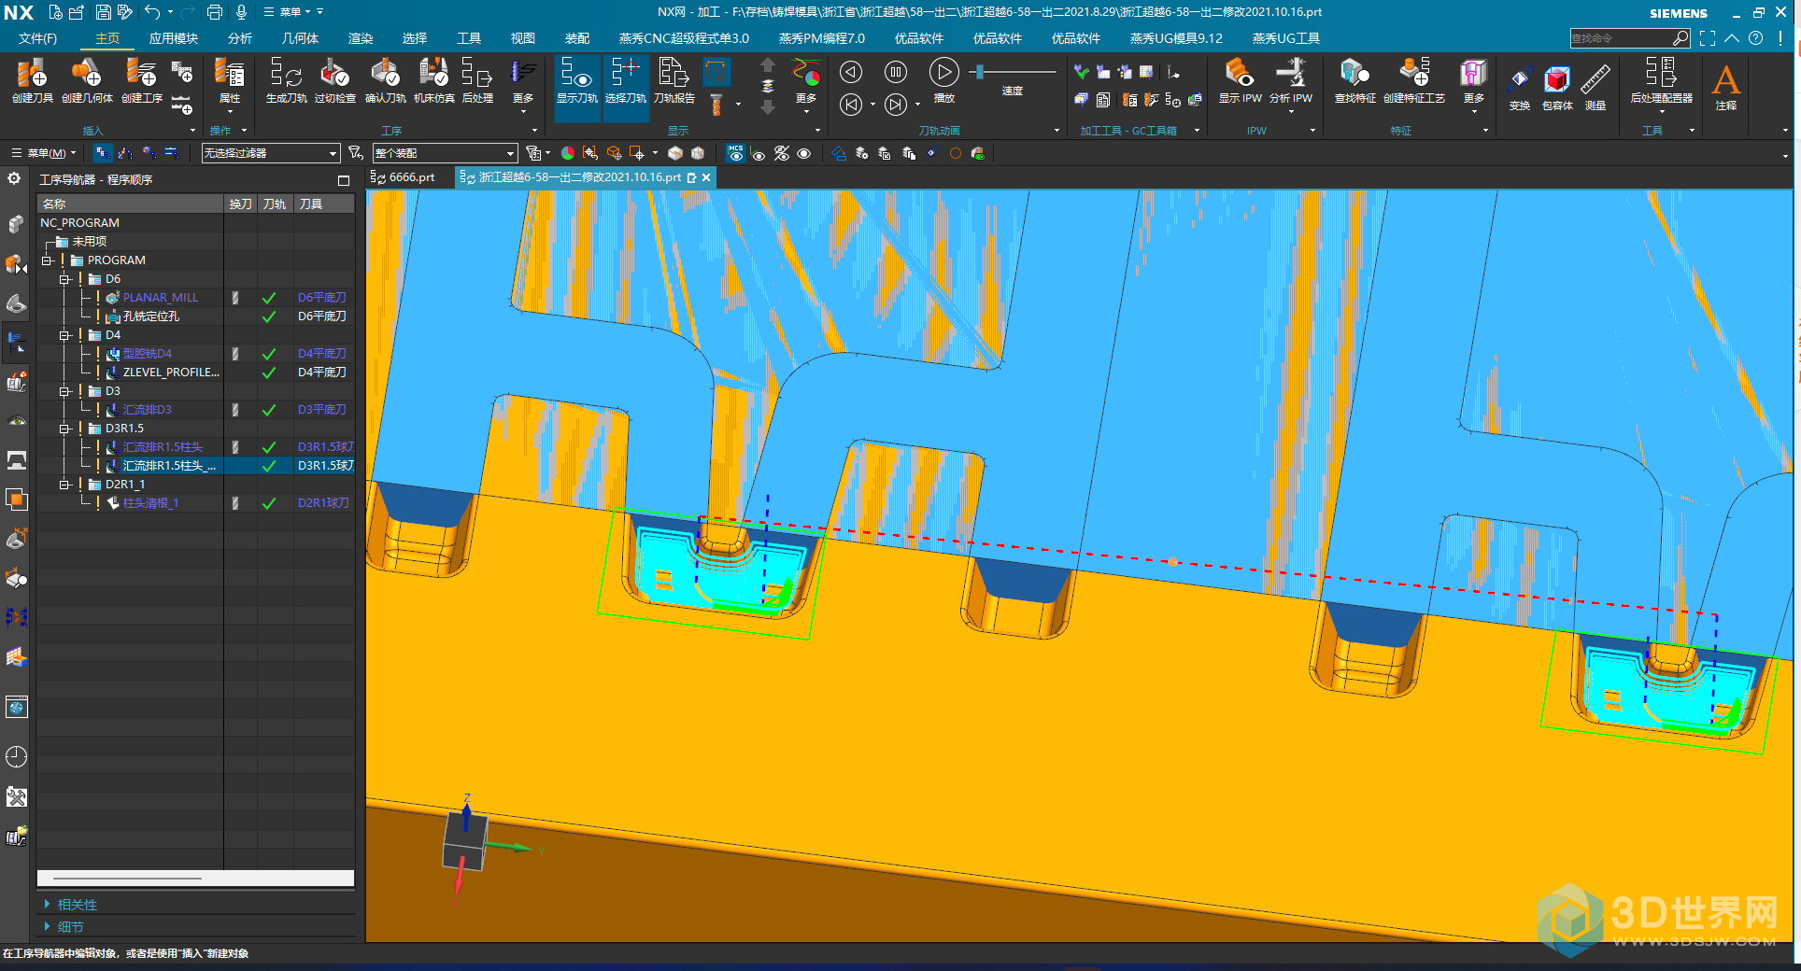Toggle program order view in navigator toolbar
Image resolution: width=1801 pixels, height=971 pixels.
103,153
